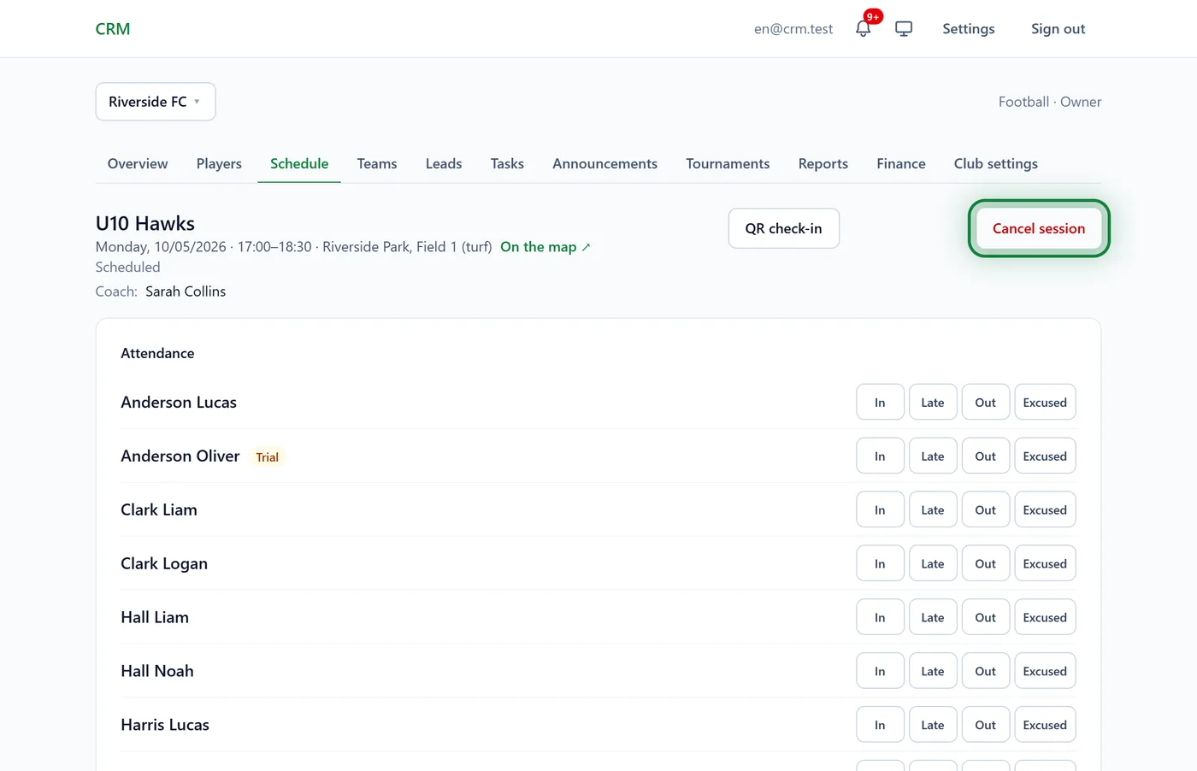Mark Hall Noah as Excused

pos(1045,672)
